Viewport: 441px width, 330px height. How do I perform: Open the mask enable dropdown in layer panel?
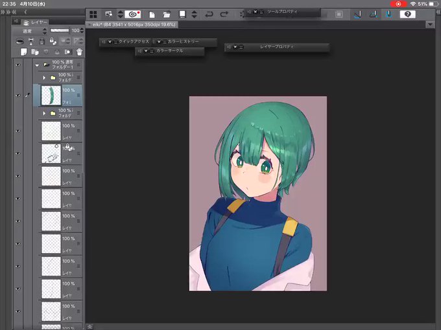[x=66, y=41]
